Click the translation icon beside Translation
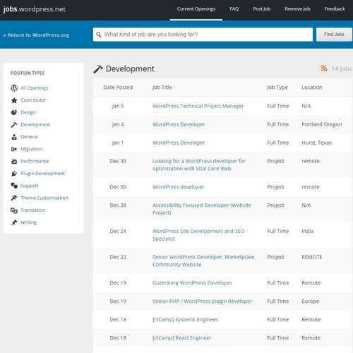This screenshot has width=353, height=353. pyautogui.click(x=14, y=210)
